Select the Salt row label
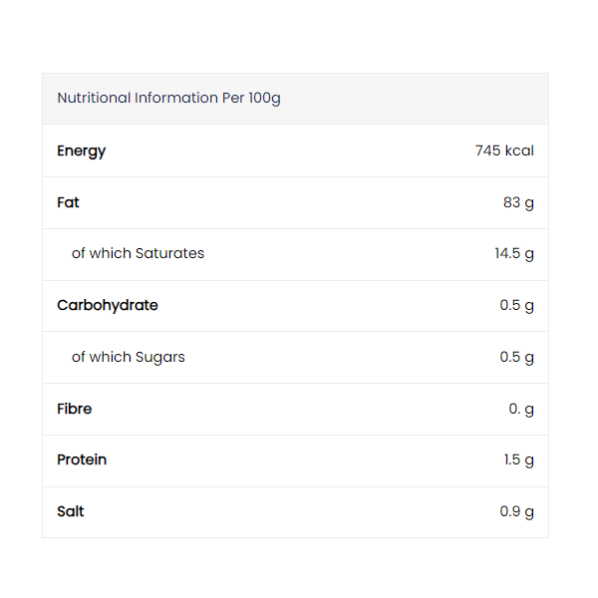The image size is (598, 598). click(71, 511)
